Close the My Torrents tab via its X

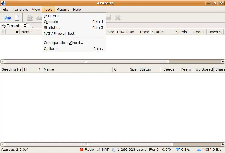[25, 25]
